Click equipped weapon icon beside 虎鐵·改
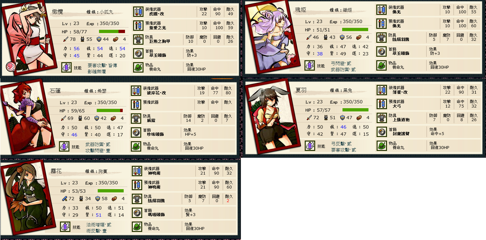Screen dimensions: 486x240 [138, 12]
